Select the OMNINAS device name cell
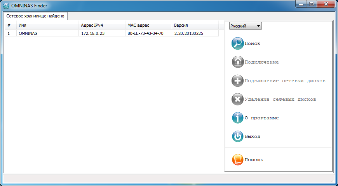The height and width of the screenshot is (186, 338). pos(48,33)
